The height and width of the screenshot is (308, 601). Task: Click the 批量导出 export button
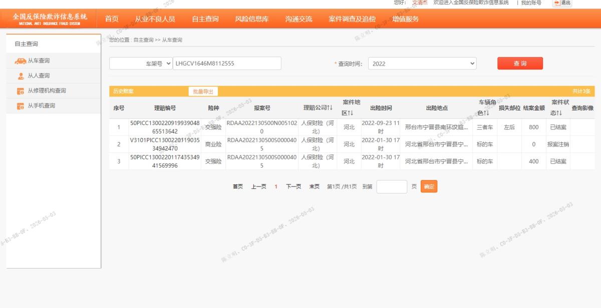coord(203,91)
